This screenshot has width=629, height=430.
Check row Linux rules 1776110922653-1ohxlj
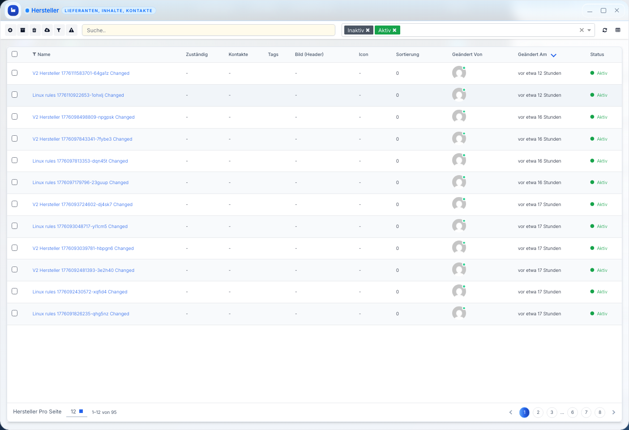tap(15, 95)
